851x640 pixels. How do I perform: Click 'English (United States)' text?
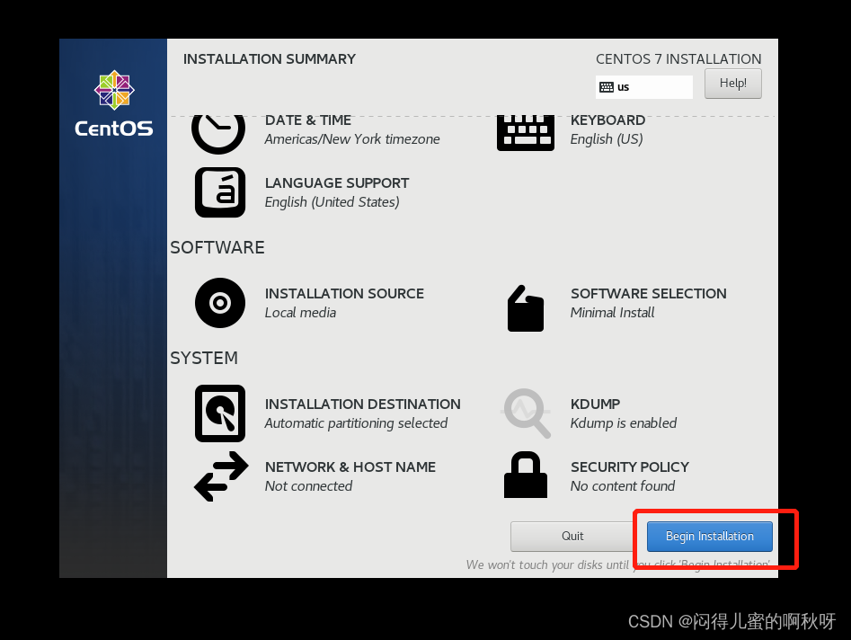click(x=332, y=202)
